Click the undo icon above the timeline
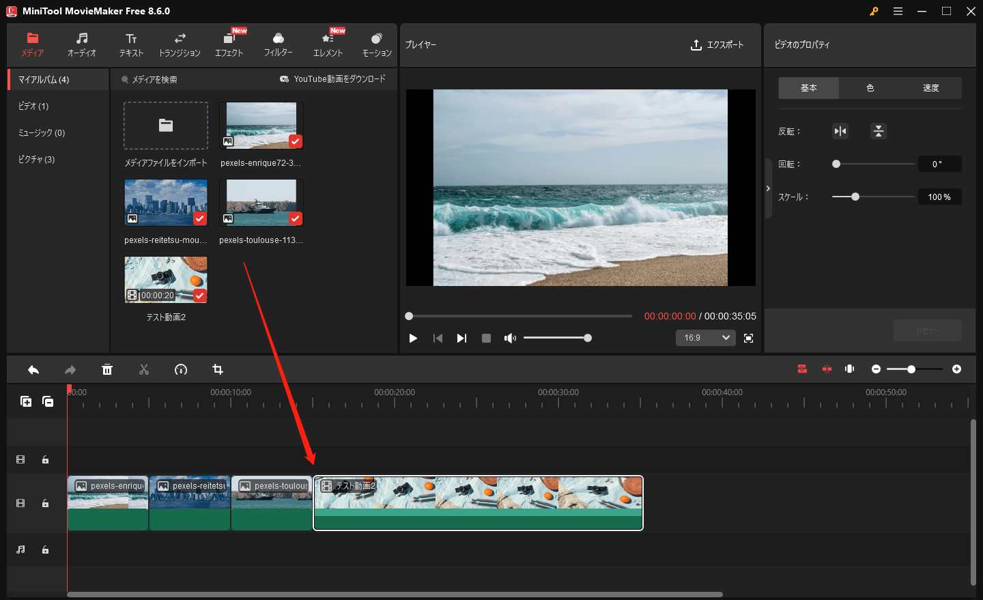Image resolution: width=983 pixels, height=600 pixels. tap(33, 369)
